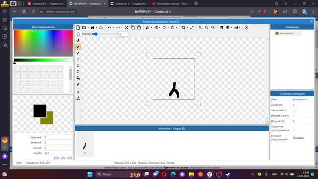This screenshot has height=179, width=318.
Task: Select the Line tool
Action: [x=78, y=59]
